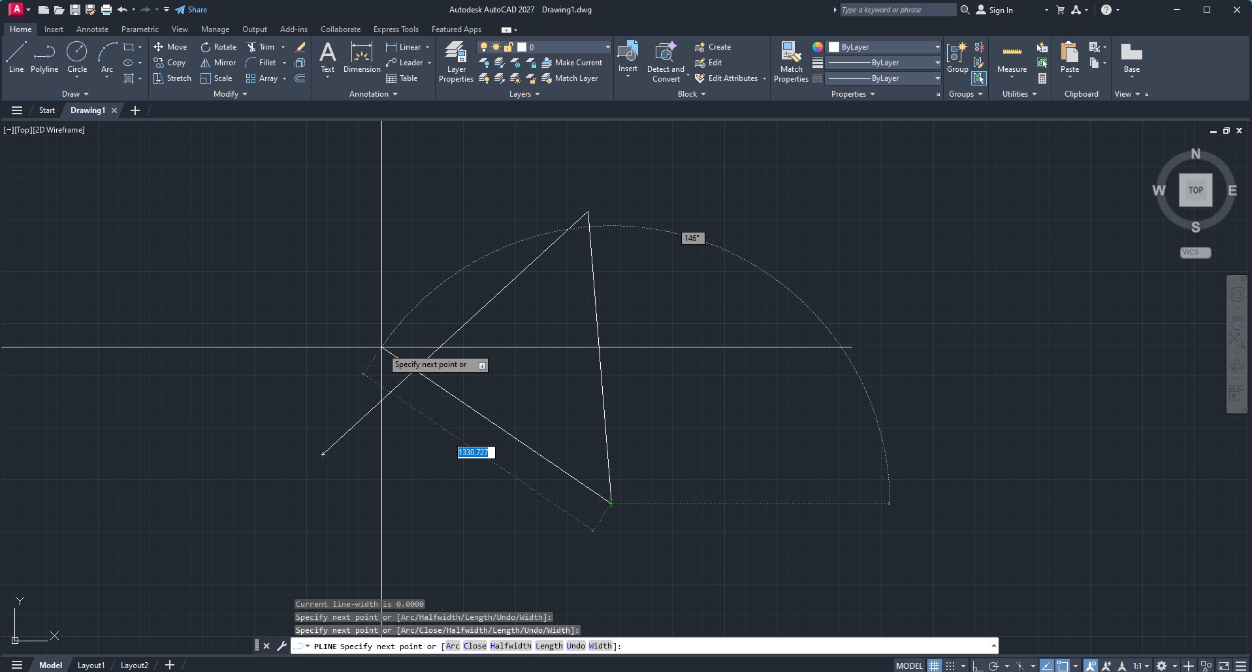Activate the Stretch command
The image size is (1252, 672).
[x=172, y=78]
